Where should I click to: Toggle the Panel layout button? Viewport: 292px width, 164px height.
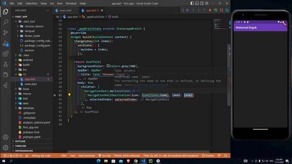click(197, 3)
